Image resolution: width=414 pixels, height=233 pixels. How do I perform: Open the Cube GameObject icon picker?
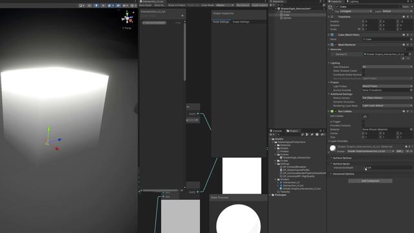pyautogui.click(x=331, y=7)
